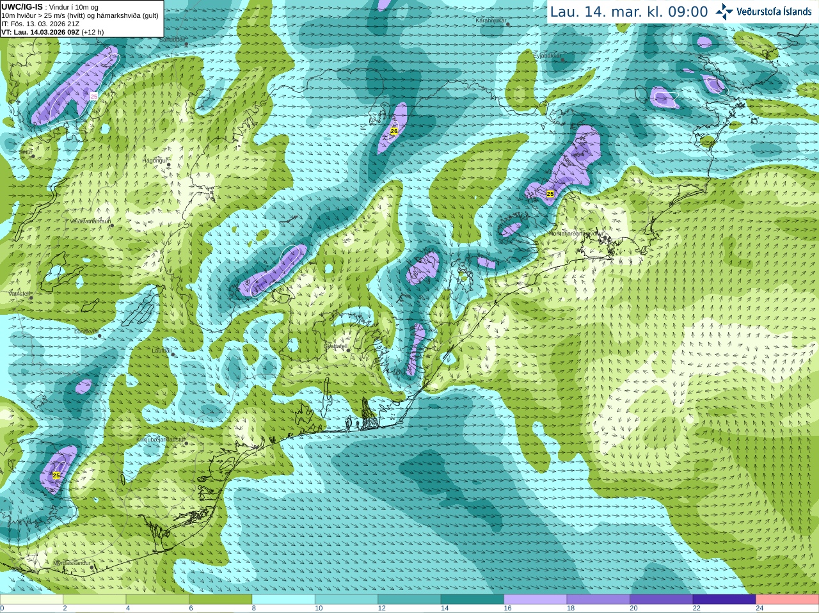Select the 8–10 m/s legend color swatch
Screen dimensions: 819x613
[x=283, y=599]
